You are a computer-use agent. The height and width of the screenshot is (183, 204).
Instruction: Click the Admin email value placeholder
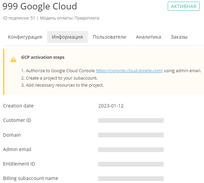click(x=131, y=149)
